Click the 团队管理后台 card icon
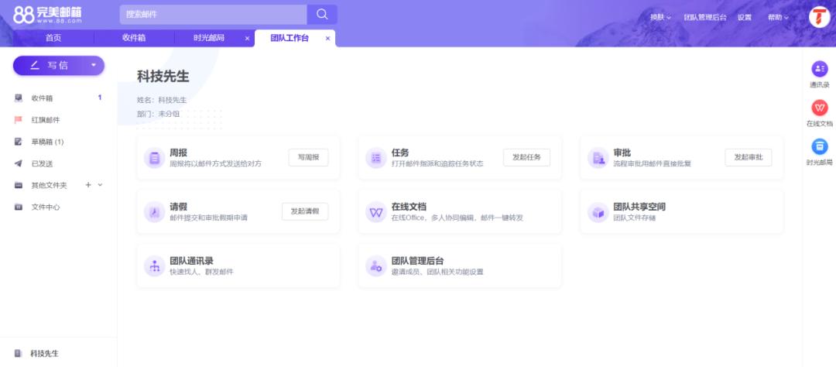Image resolution: width=836 pixels, height=367 pixels. (376, 266)
